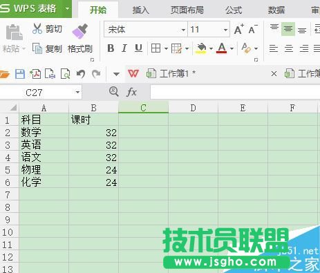Click the Copy icon
The image size is (320, 273).
[37, 48]
